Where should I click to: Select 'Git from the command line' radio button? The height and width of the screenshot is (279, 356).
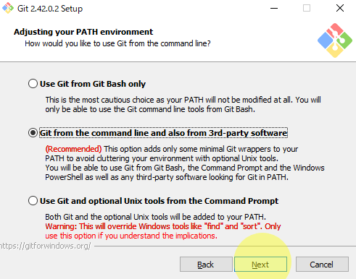click(x=33, y=133)
